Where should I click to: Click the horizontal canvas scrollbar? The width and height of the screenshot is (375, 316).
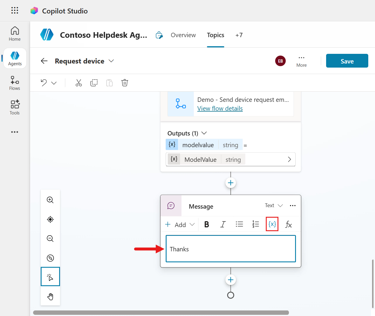click(x=161, y=312)
